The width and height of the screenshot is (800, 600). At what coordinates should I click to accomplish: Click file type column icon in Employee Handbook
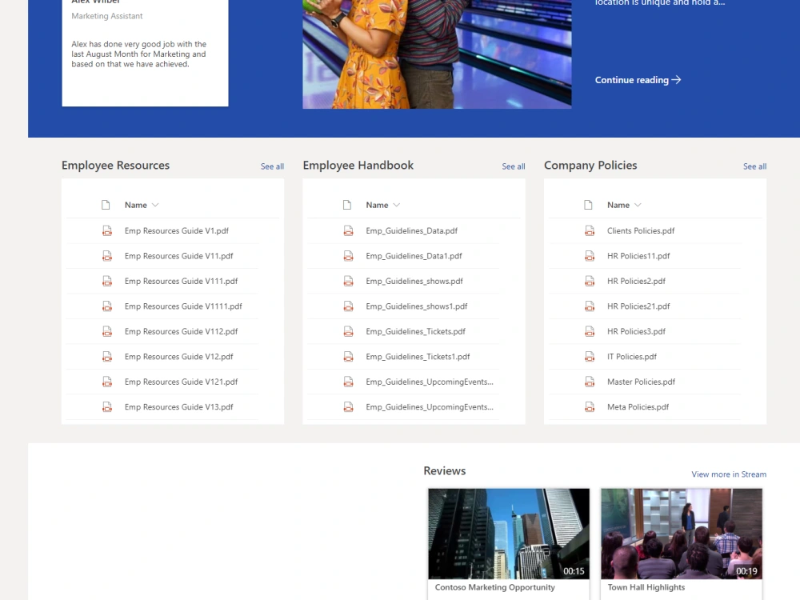pyautogui.click(x=347, y=205)
